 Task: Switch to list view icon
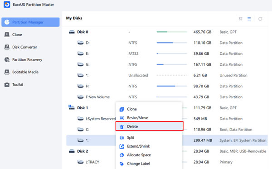click(x=249, y=19)
